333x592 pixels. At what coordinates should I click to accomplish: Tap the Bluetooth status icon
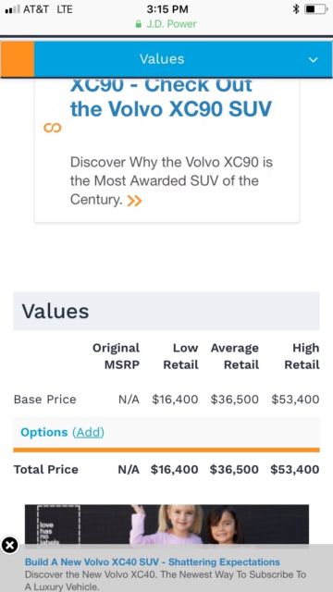click(296, 9)
